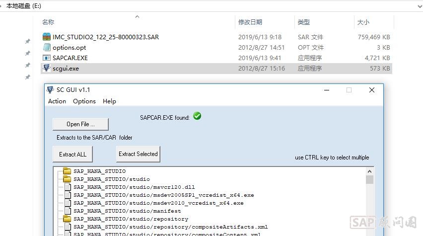The image size is (423, 236).
Task: Click the SC GUI title bar logo icon
Action: 50,90
